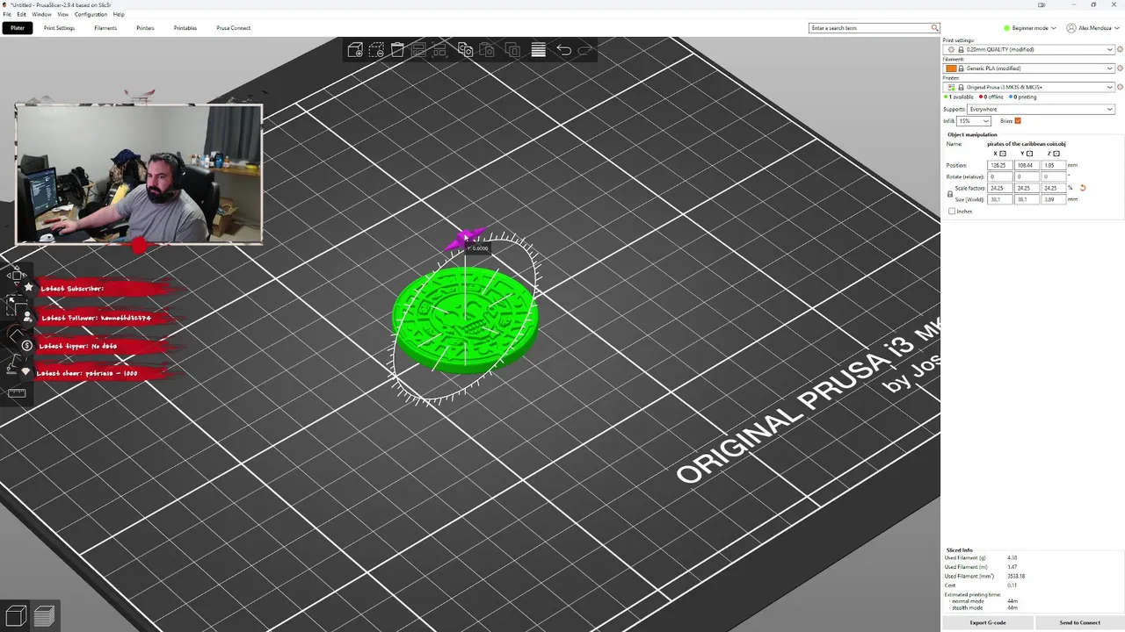Click the Export G-code button
1125x632 pixels.
click(988, 622)
